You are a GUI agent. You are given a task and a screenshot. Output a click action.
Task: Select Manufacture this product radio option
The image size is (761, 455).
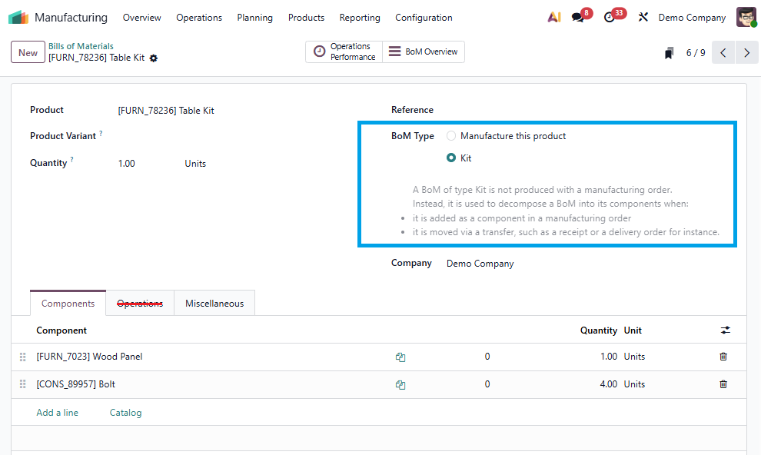(451, 136)
